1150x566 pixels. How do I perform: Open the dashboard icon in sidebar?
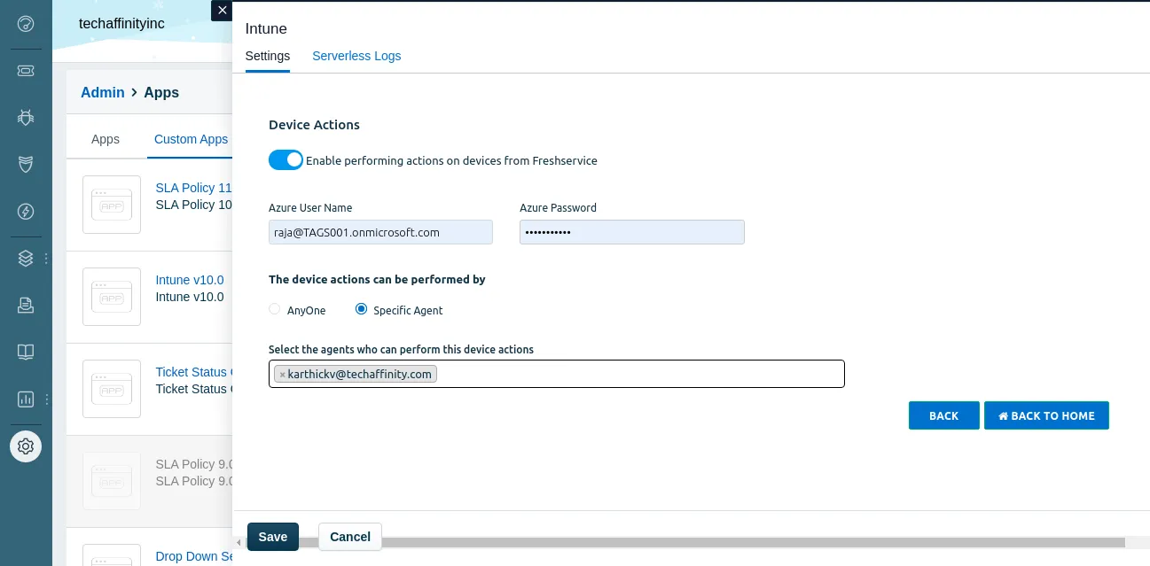(26, 24)
